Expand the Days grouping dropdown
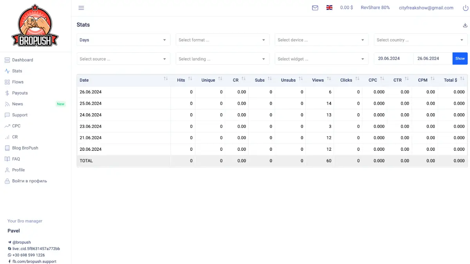 (x=123, y=40)
